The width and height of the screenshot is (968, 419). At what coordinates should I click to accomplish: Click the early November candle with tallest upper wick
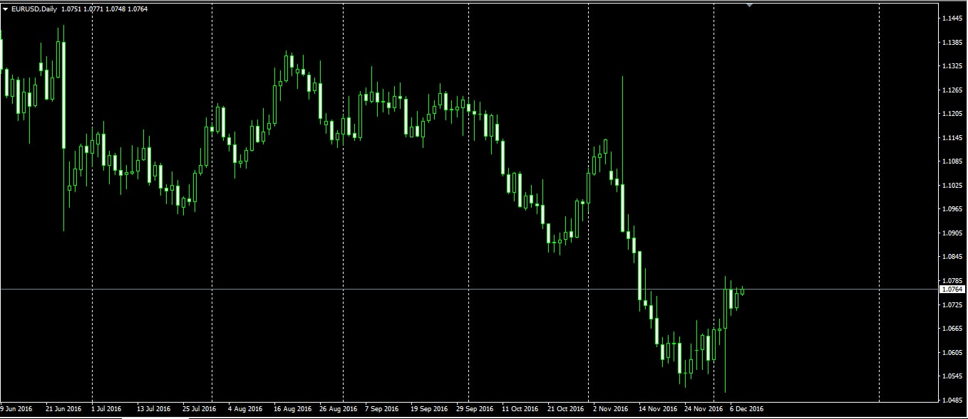click(x=622, y=206)
